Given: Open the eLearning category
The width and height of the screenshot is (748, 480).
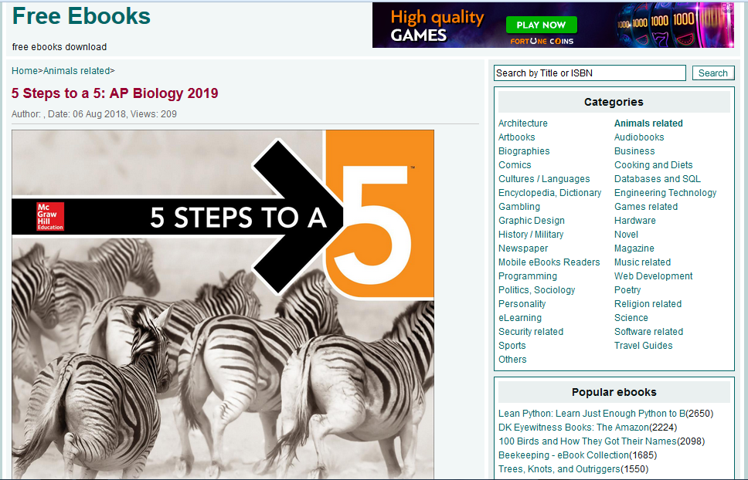Looking at the screenshot, I should (520, 318).
